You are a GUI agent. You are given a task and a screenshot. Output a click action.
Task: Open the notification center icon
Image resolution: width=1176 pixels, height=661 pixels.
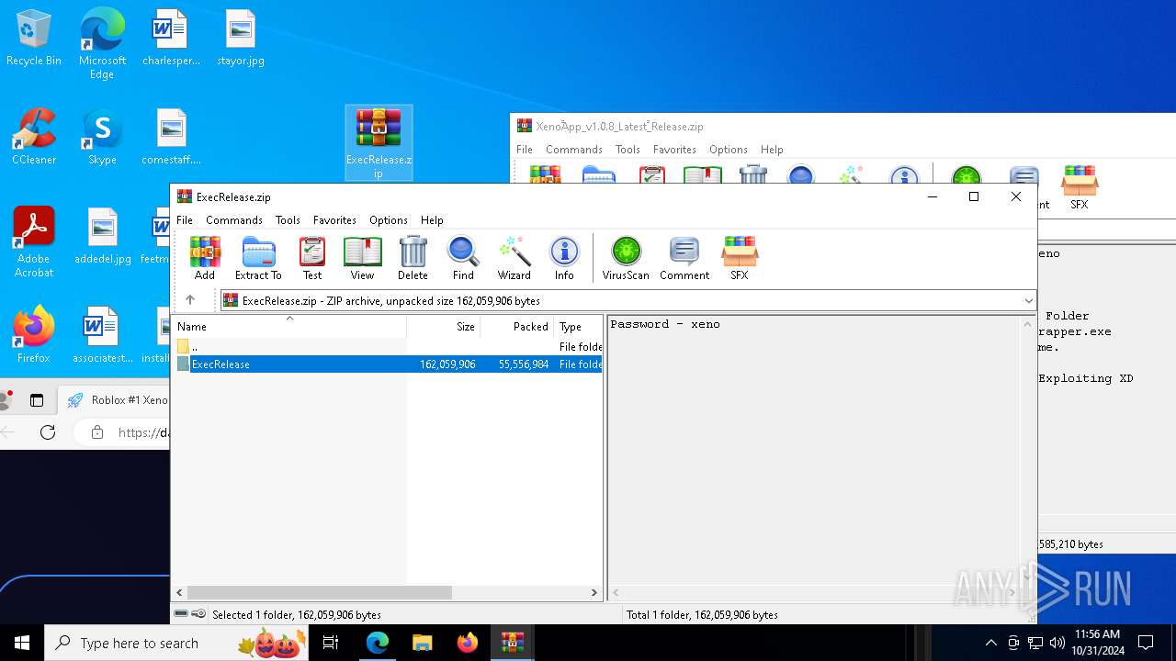tap(1146, 643)
